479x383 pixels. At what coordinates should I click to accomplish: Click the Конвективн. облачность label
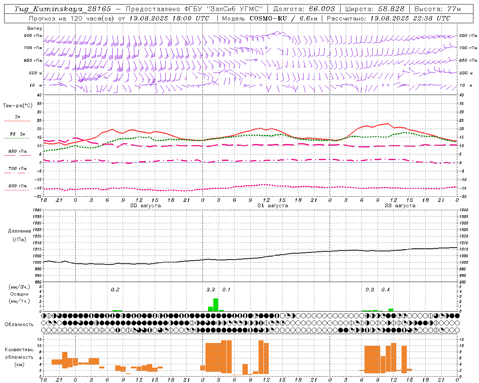pyautogui.click(x=19, y=353)
